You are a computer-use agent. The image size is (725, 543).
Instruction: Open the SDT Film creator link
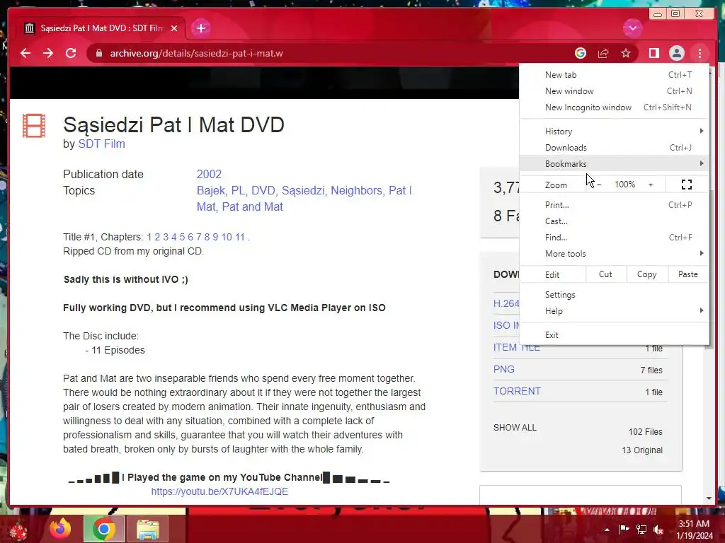(x=101, y=144)
